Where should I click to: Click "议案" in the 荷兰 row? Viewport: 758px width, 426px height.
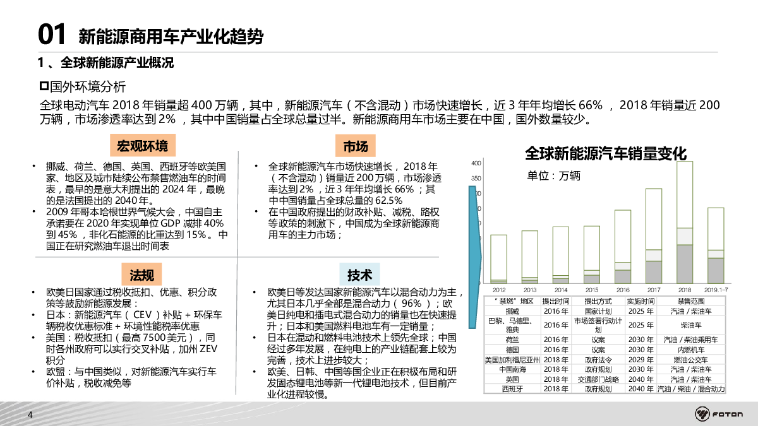tap(598, 340)
